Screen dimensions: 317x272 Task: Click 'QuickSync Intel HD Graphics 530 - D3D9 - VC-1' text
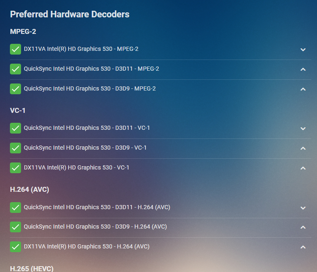click(85, 148)
